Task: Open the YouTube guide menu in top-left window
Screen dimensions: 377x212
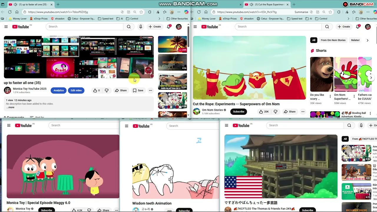Action: (6, 26)
